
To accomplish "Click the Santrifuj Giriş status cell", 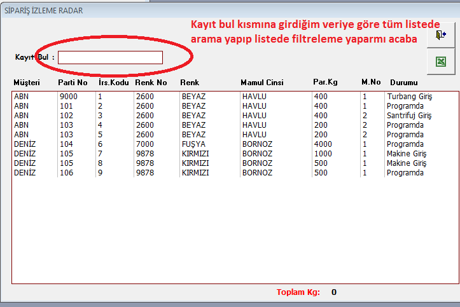I will 409,116.
